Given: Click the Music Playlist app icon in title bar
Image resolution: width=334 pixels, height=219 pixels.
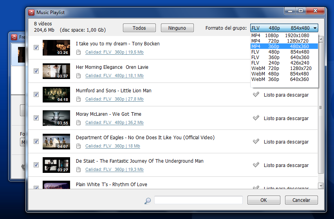Looking at the screenshot, I should point(31,13).
